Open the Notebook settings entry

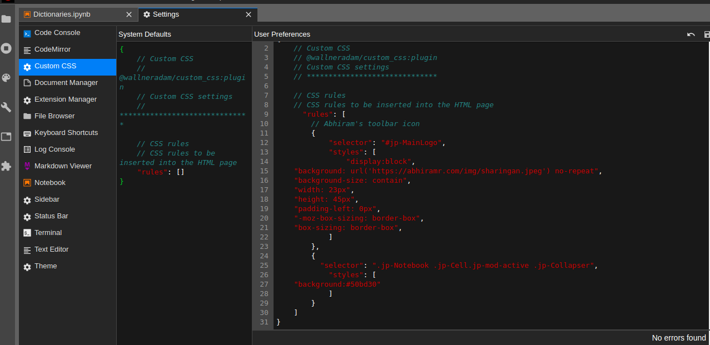[49, 183]
